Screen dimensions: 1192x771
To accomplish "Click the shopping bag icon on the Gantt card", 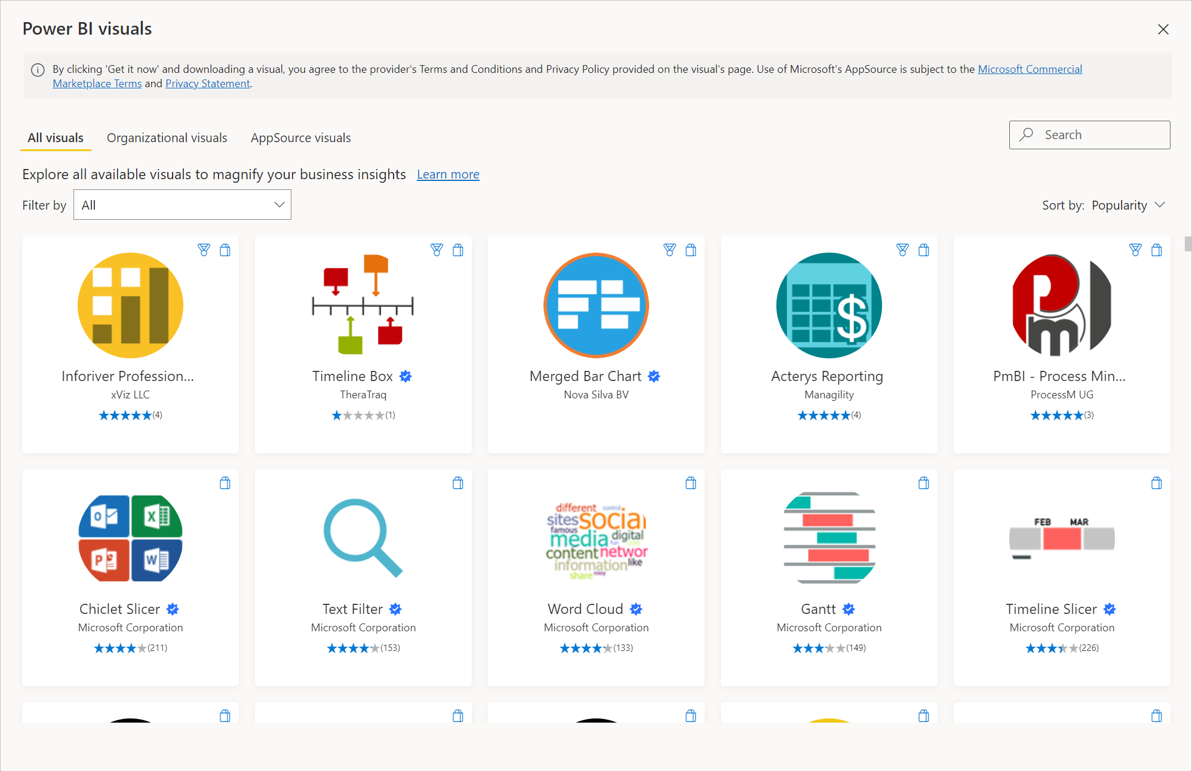I will [924, 483].
